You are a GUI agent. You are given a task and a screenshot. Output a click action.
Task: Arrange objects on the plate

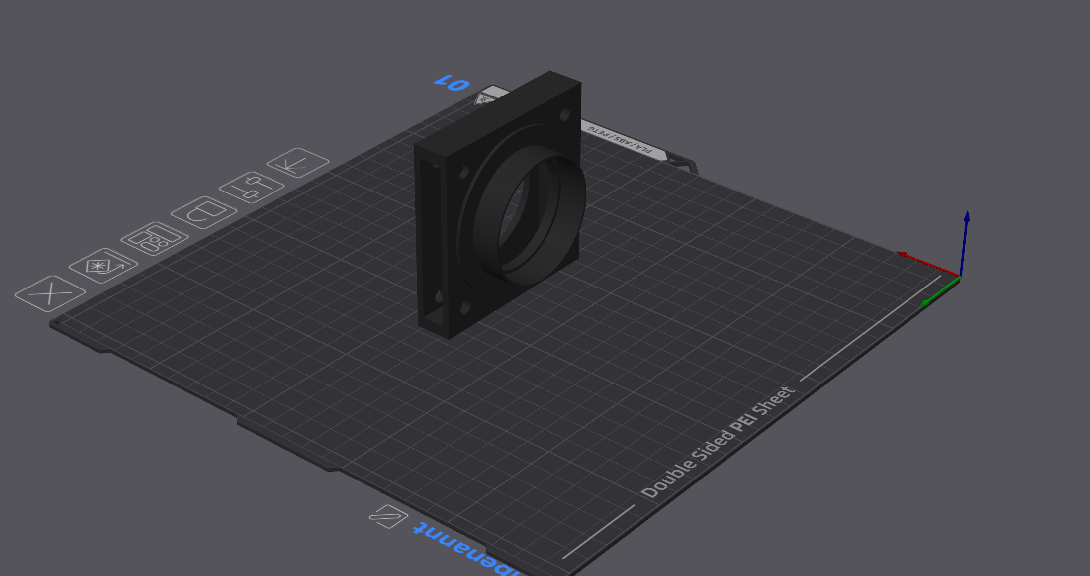point(155,239)
